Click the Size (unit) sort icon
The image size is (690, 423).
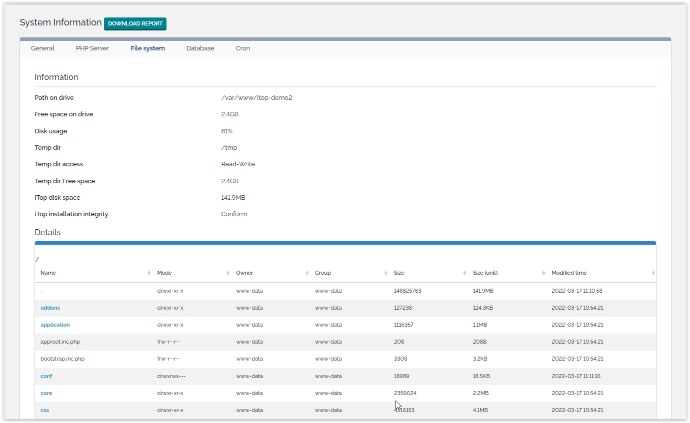(x=543, y=273)
